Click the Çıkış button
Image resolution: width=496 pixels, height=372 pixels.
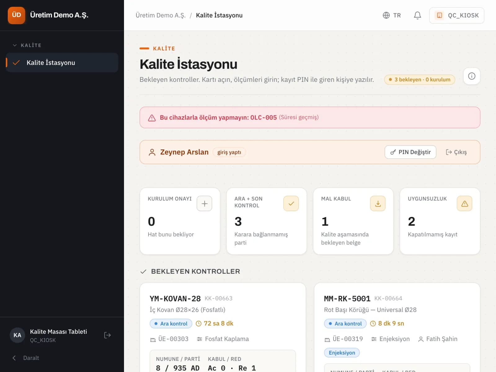pos(456,152)
